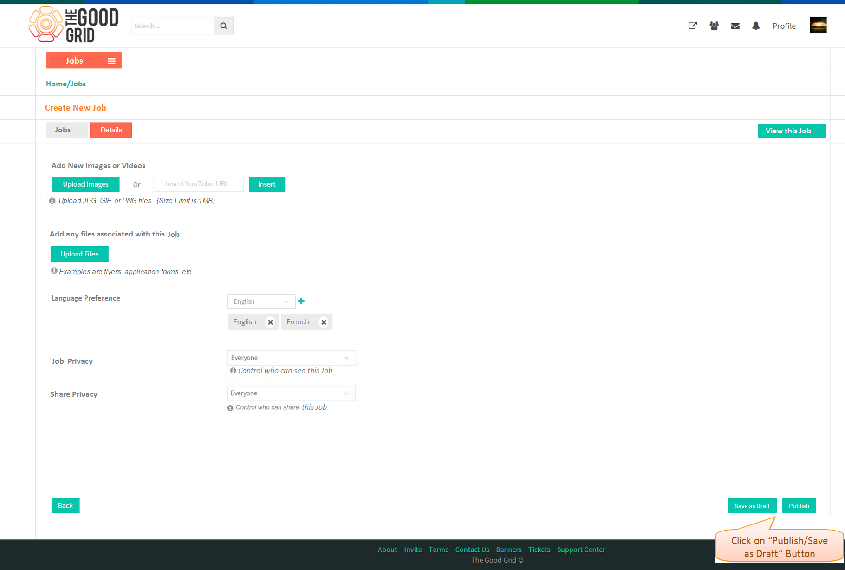Click the 'Language Preference' label
Viewport: 845px width, 570px height.
pyautogui.click(x=86, y=298)
